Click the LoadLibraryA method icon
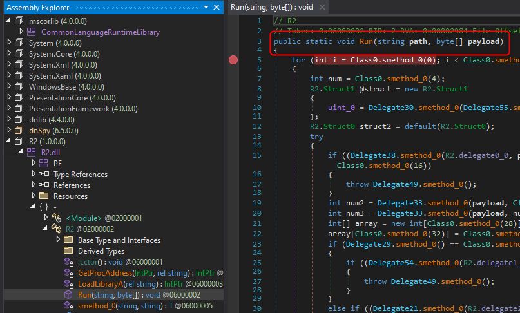The width and height of the screenshot is (520, 313). (x=69, y=284)
